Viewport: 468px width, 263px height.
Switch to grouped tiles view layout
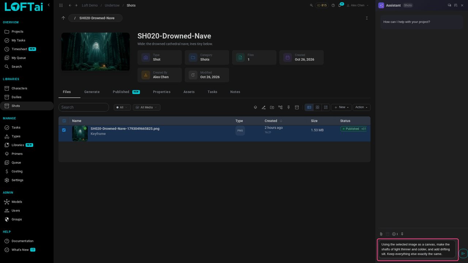pyautogui.click(x=326, y=107)
